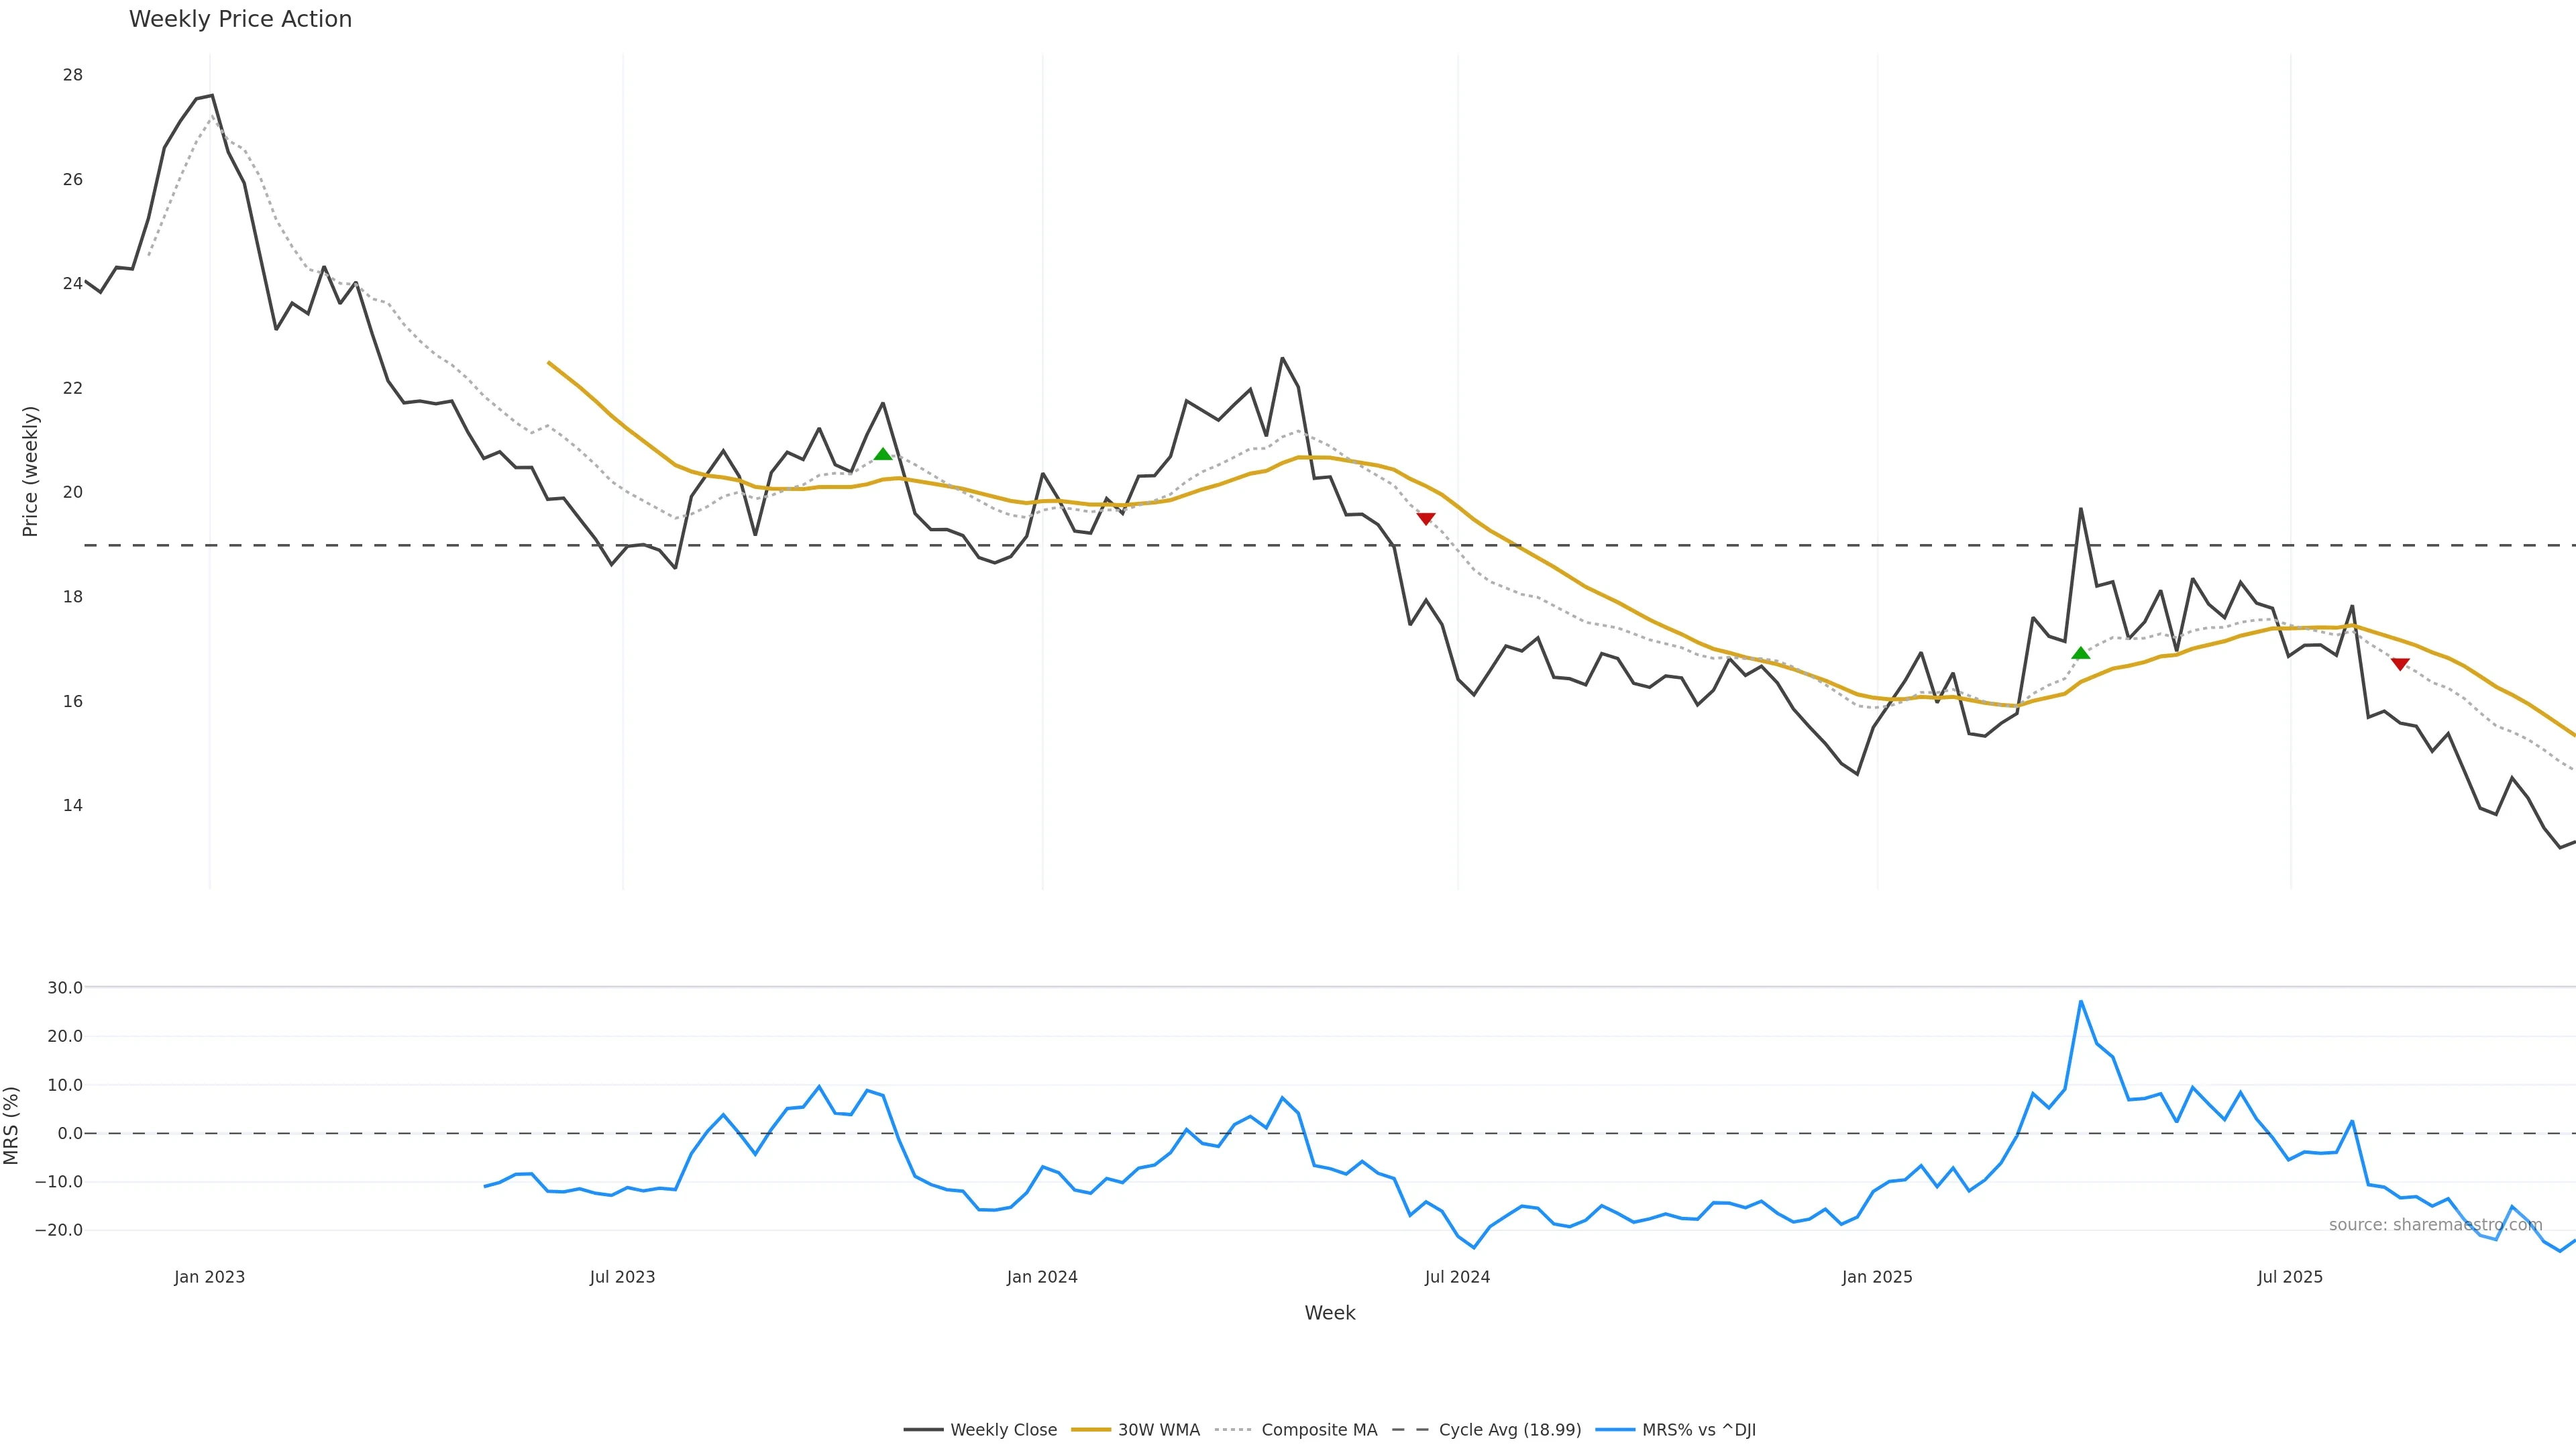Toggle the Weekly Close series in legend
This screenshot has height=1449, width=2576.
pyautogui.click(x=1003, y=1430)
